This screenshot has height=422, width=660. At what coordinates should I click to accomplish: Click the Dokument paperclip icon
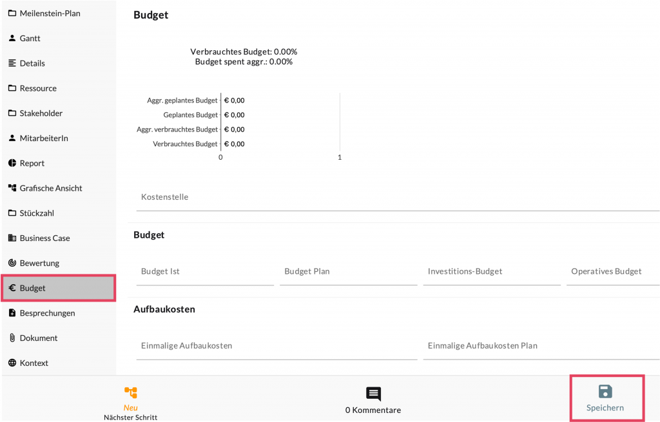click(12, 338)
